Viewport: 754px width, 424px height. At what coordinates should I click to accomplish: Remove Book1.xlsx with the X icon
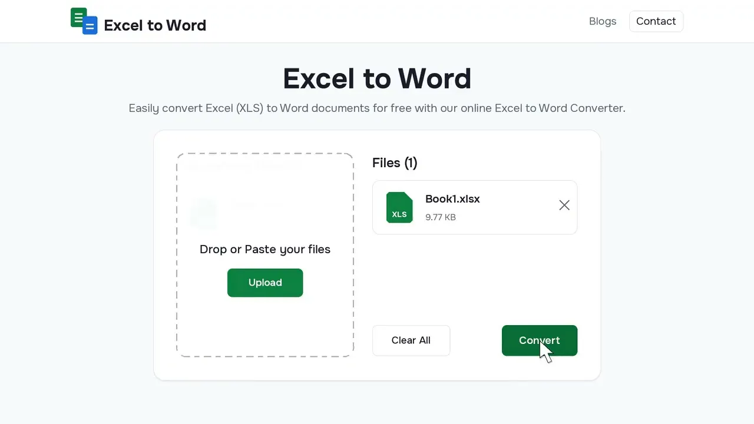[564, 205]
